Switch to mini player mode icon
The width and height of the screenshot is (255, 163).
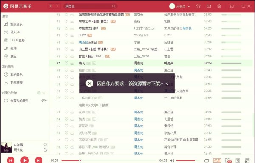[x=232, y=6]
